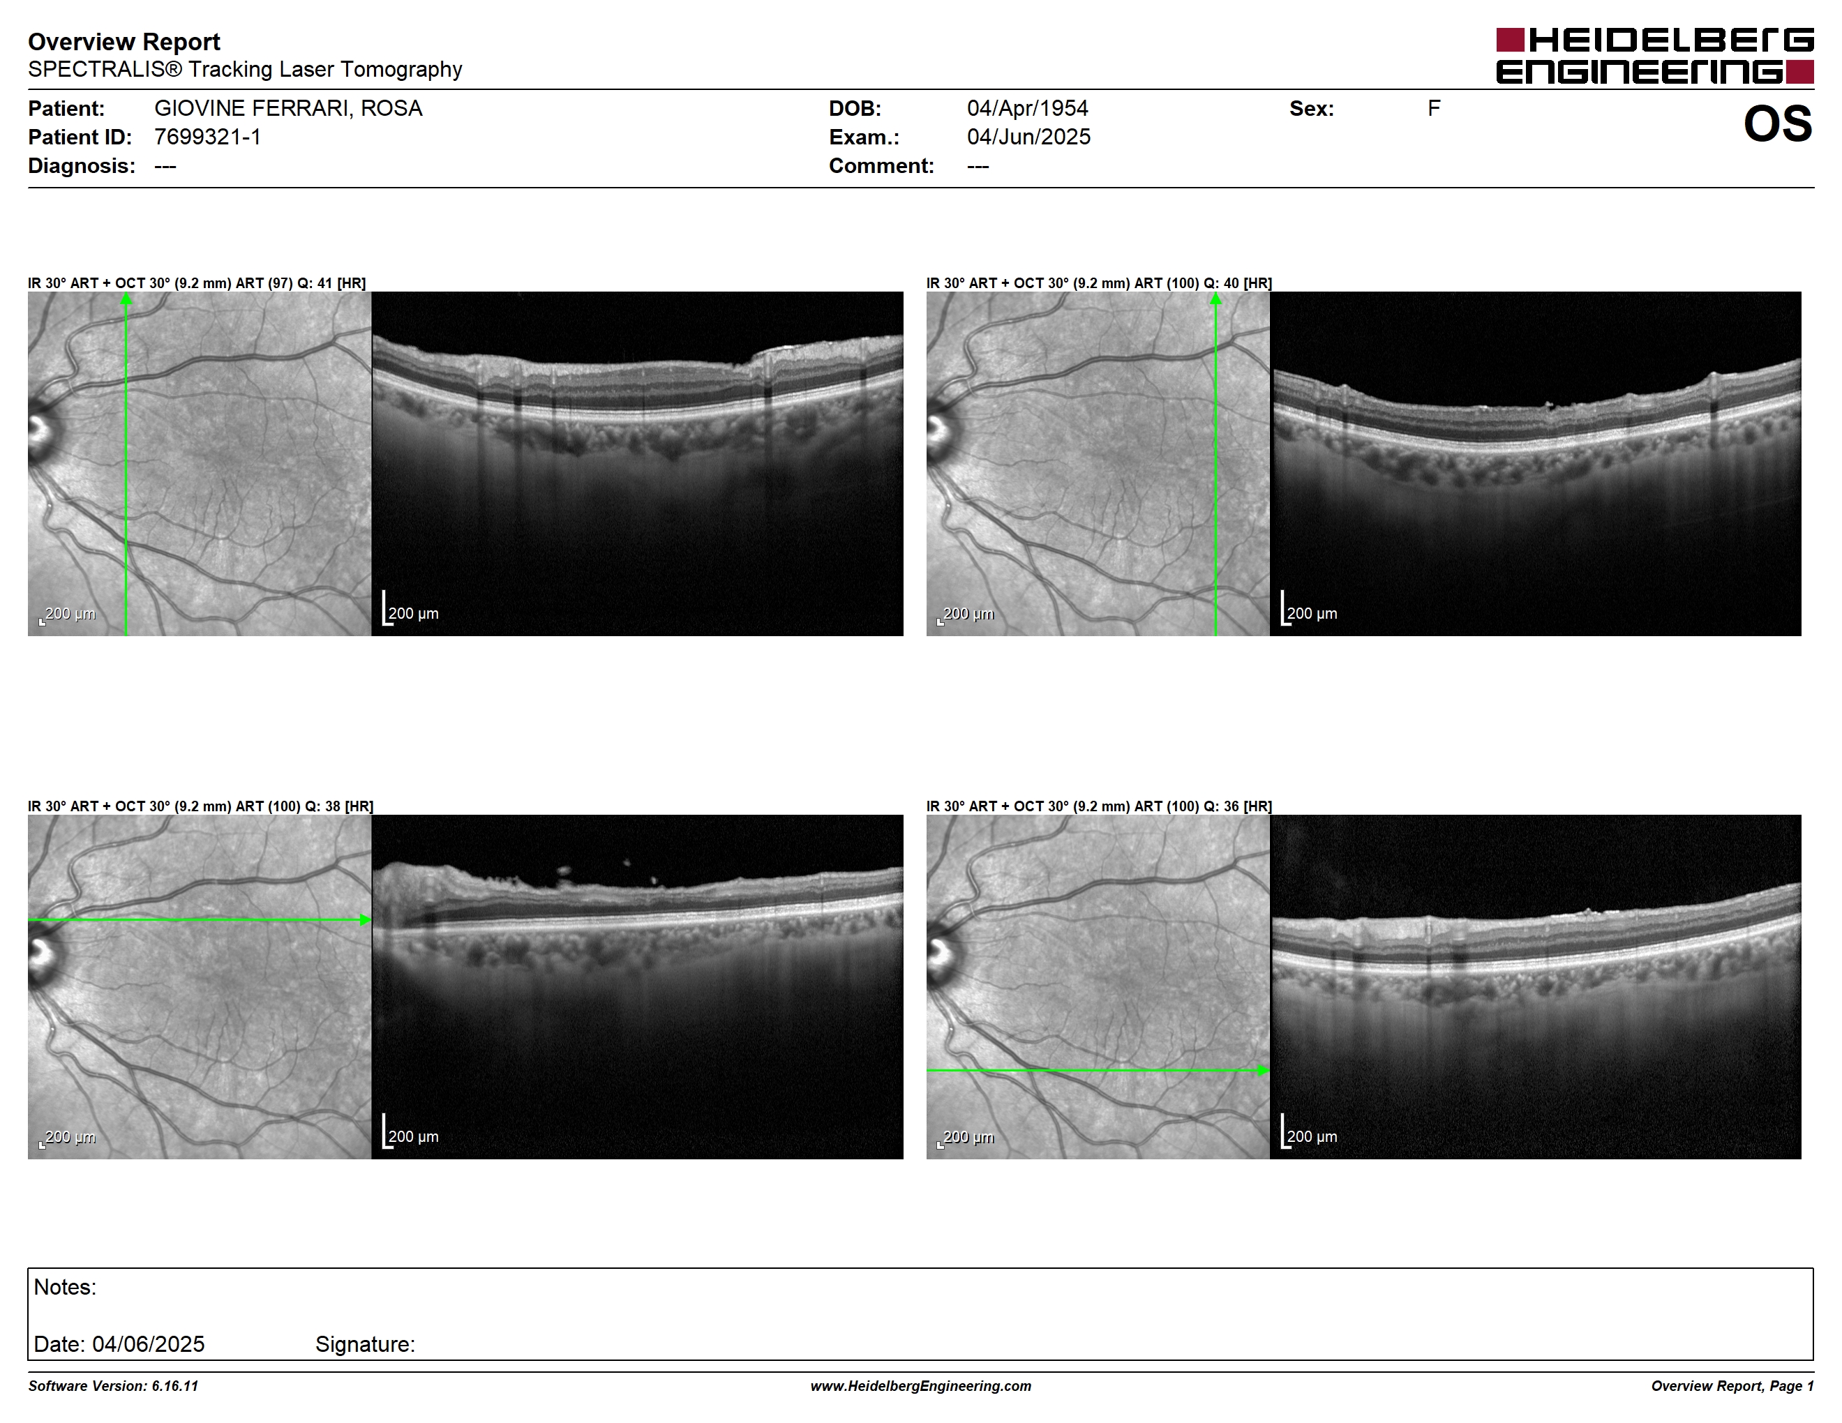Image resolution: width=1842 pixels, height=1423 pixels.
Task: Click the scan caption with 'Q: 36 [HR]'
Action: pyautogui.click(x=1099, y=806)
